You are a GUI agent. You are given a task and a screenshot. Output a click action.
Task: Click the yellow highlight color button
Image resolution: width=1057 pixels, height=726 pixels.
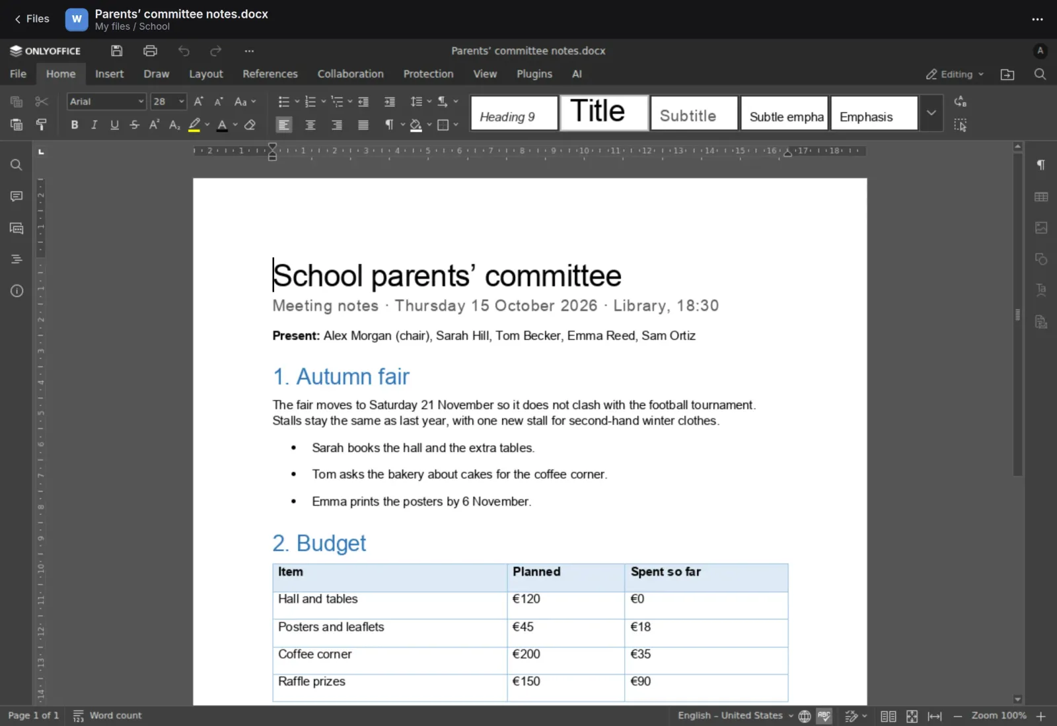194,125
